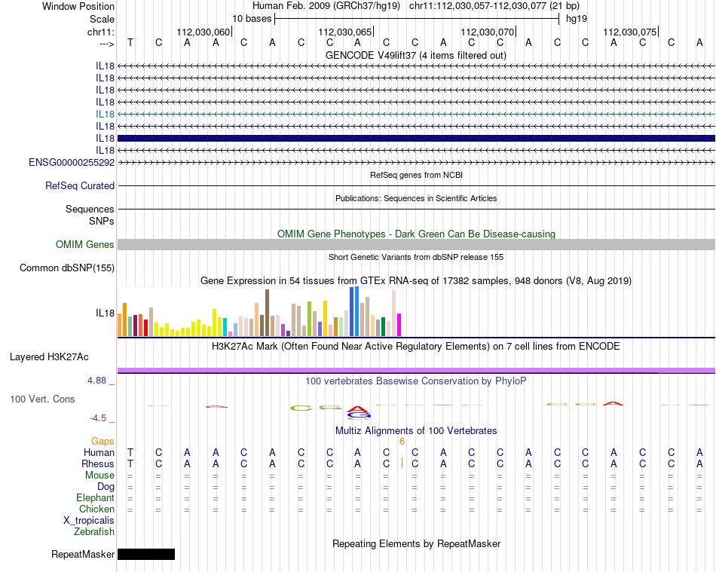Open the OMIM Genes track label
The width and height of the screenshot is (716, 572).
pyautogui.click(x=85, y=244)
